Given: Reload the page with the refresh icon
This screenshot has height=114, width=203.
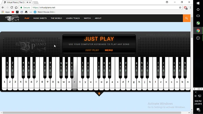Looking at the screenshot, I should tap(12, 8).
